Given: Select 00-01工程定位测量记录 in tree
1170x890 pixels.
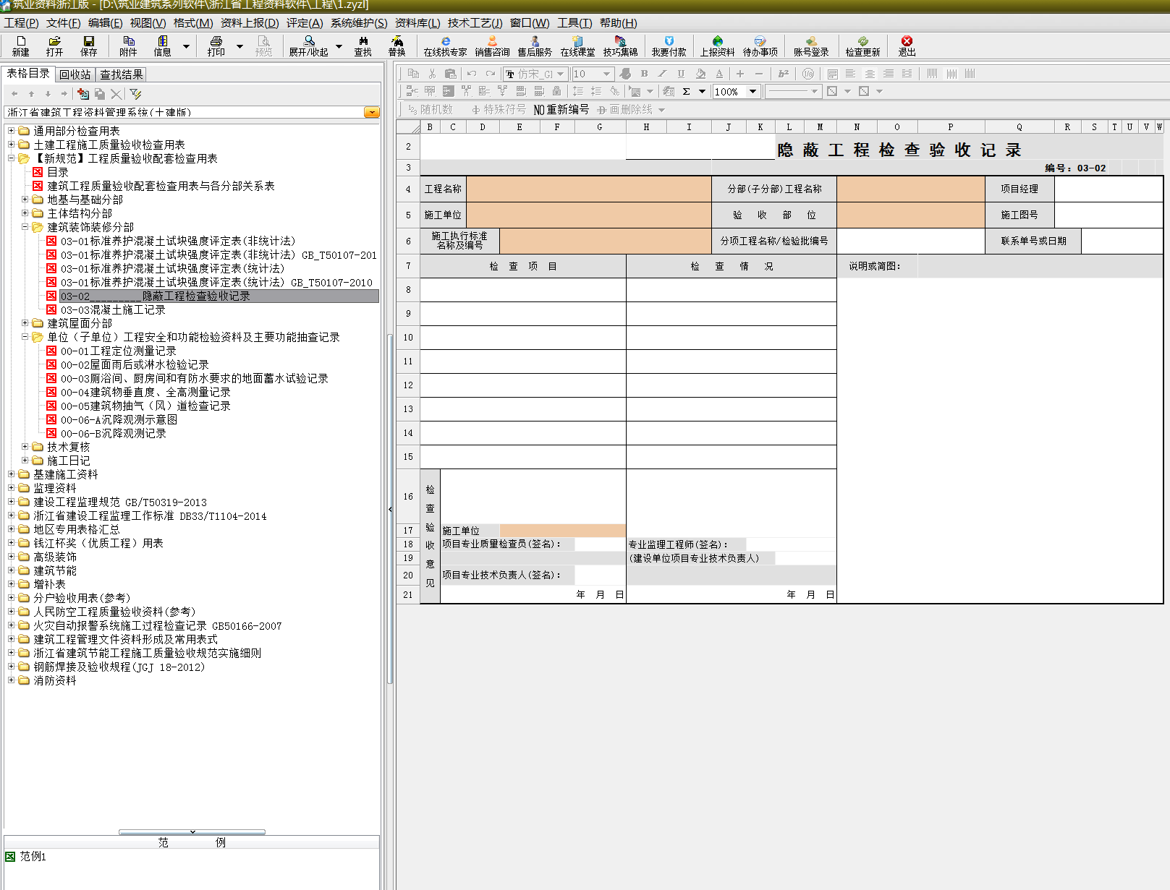Looking at the screenshot, I should 119,351.
